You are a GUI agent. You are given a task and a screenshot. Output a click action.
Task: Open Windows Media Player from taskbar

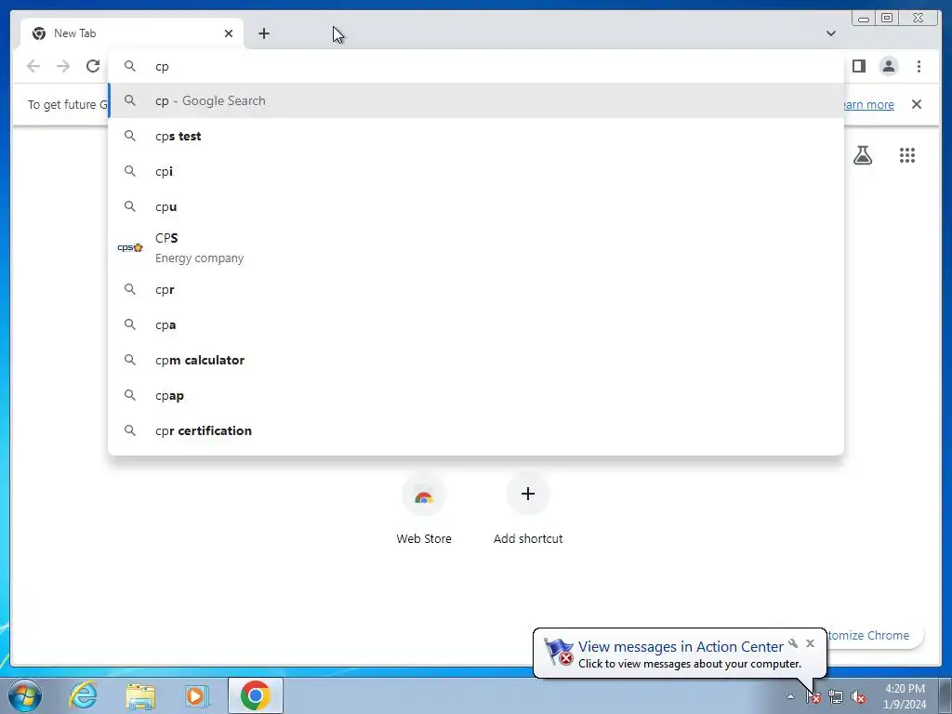[197, 695]
